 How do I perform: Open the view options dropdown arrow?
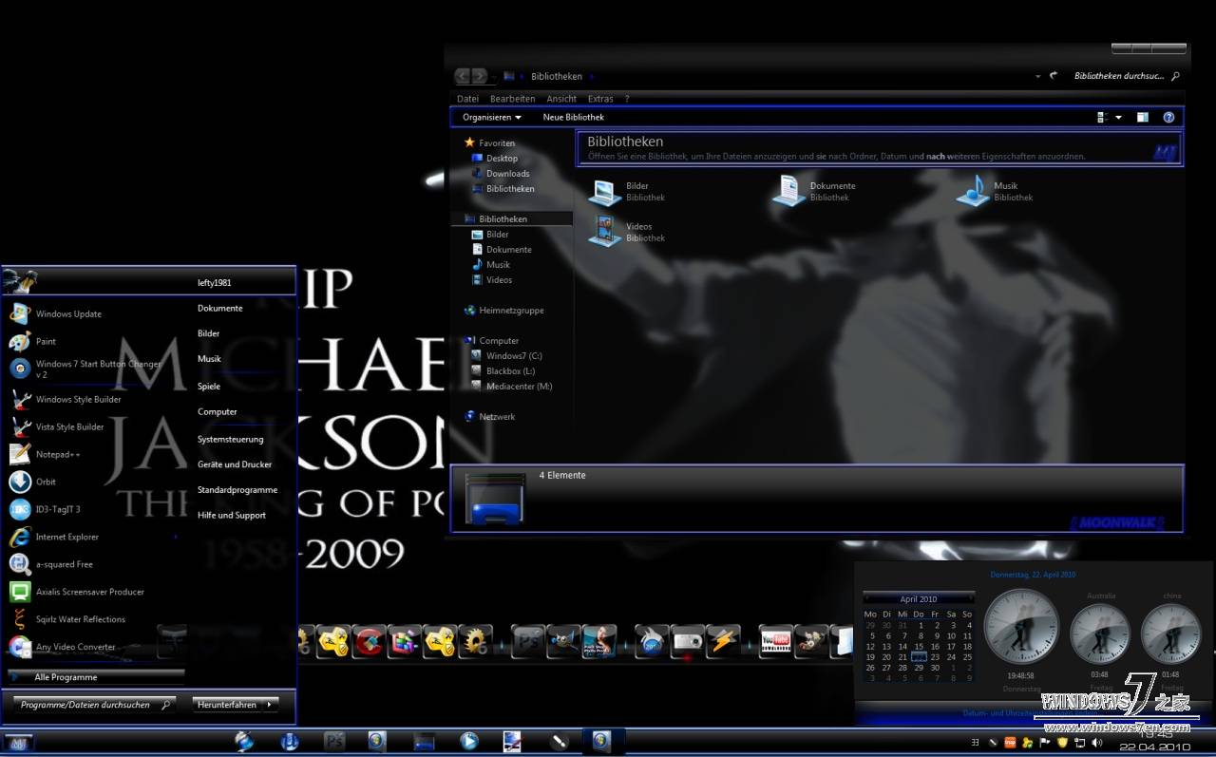point(1118,118)
